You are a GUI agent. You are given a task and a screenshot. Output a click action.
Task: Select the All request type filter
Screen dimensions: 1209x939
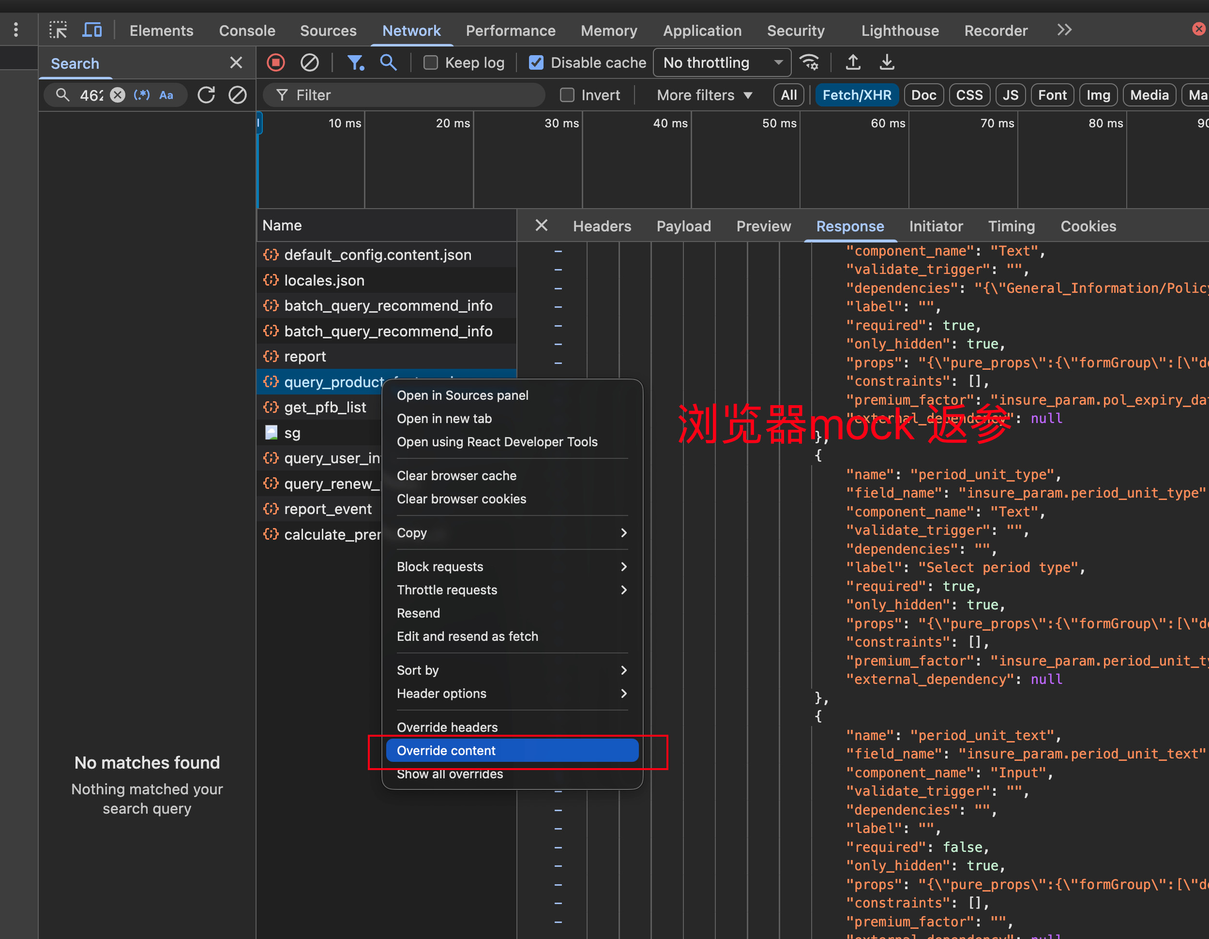(788, 95)
